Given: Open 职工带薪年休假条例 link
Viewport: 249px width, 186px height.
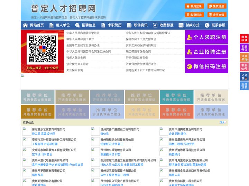Looking at the screenshot, I should coord(138,52).
